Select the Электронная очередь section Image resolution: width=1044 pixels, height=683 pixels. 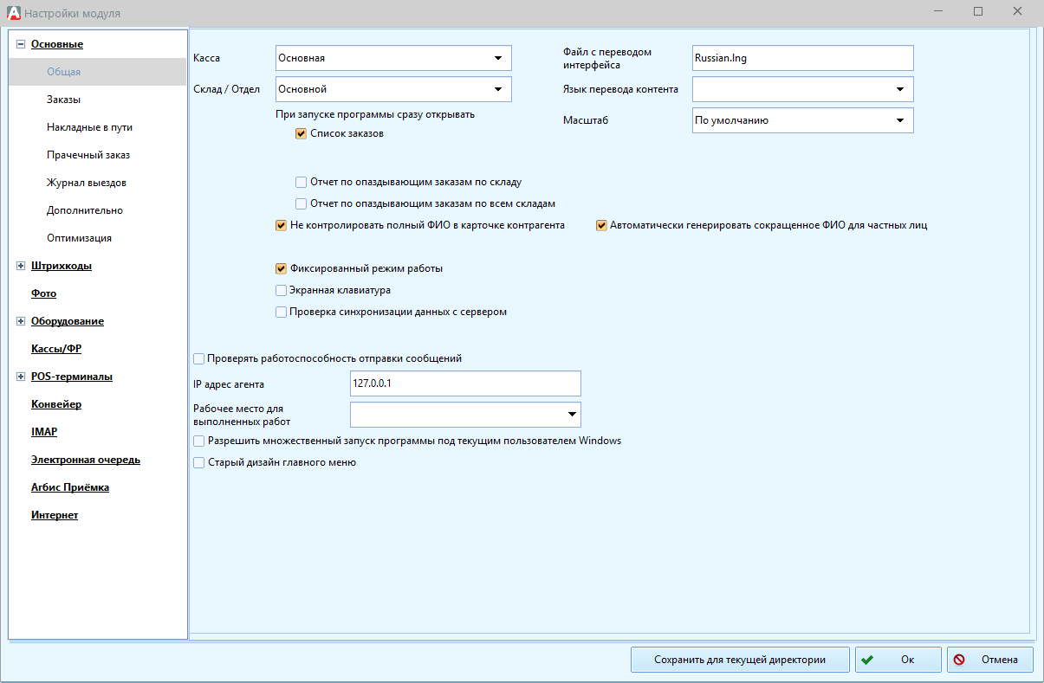pos(86,460)
